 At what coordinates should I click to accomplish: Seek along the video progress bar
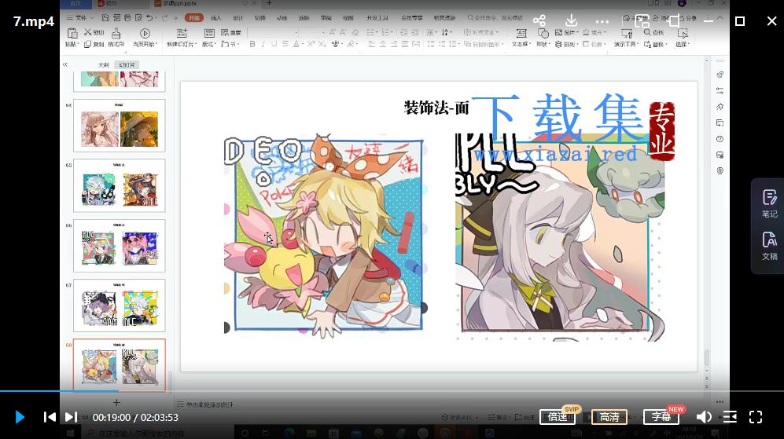point(392,391)
